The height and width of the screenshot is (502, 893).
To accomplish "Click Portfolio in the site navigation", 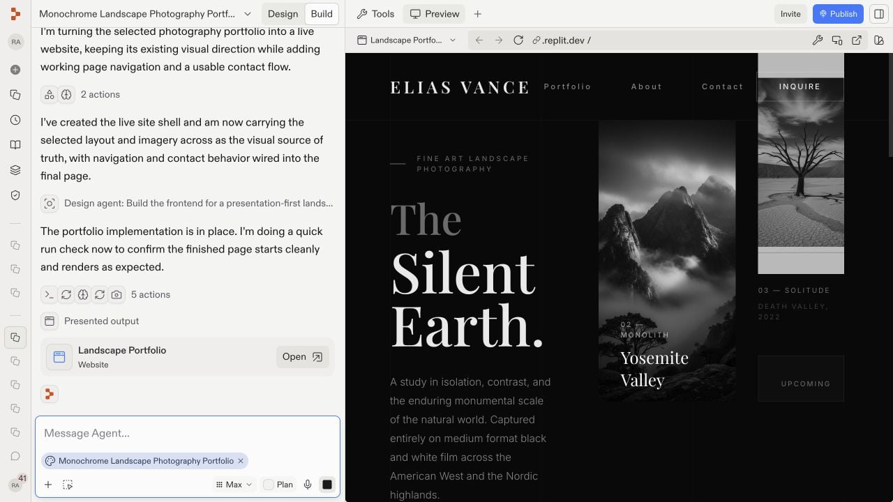I will click(567, 86).
